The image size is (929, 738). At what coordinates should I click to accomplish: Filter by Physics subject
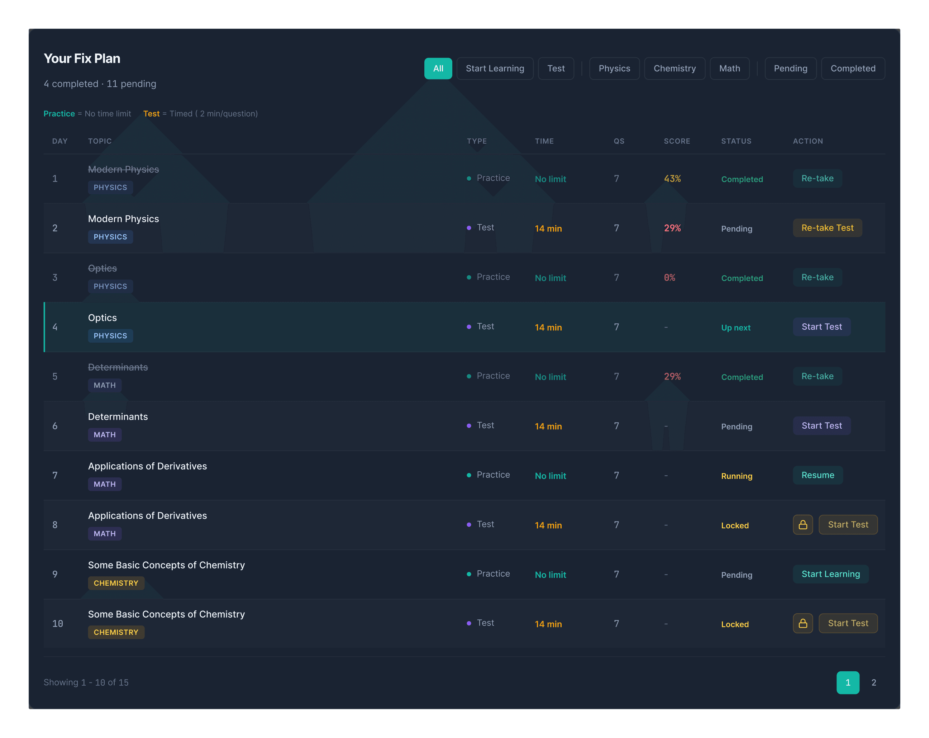coord(614,68)
